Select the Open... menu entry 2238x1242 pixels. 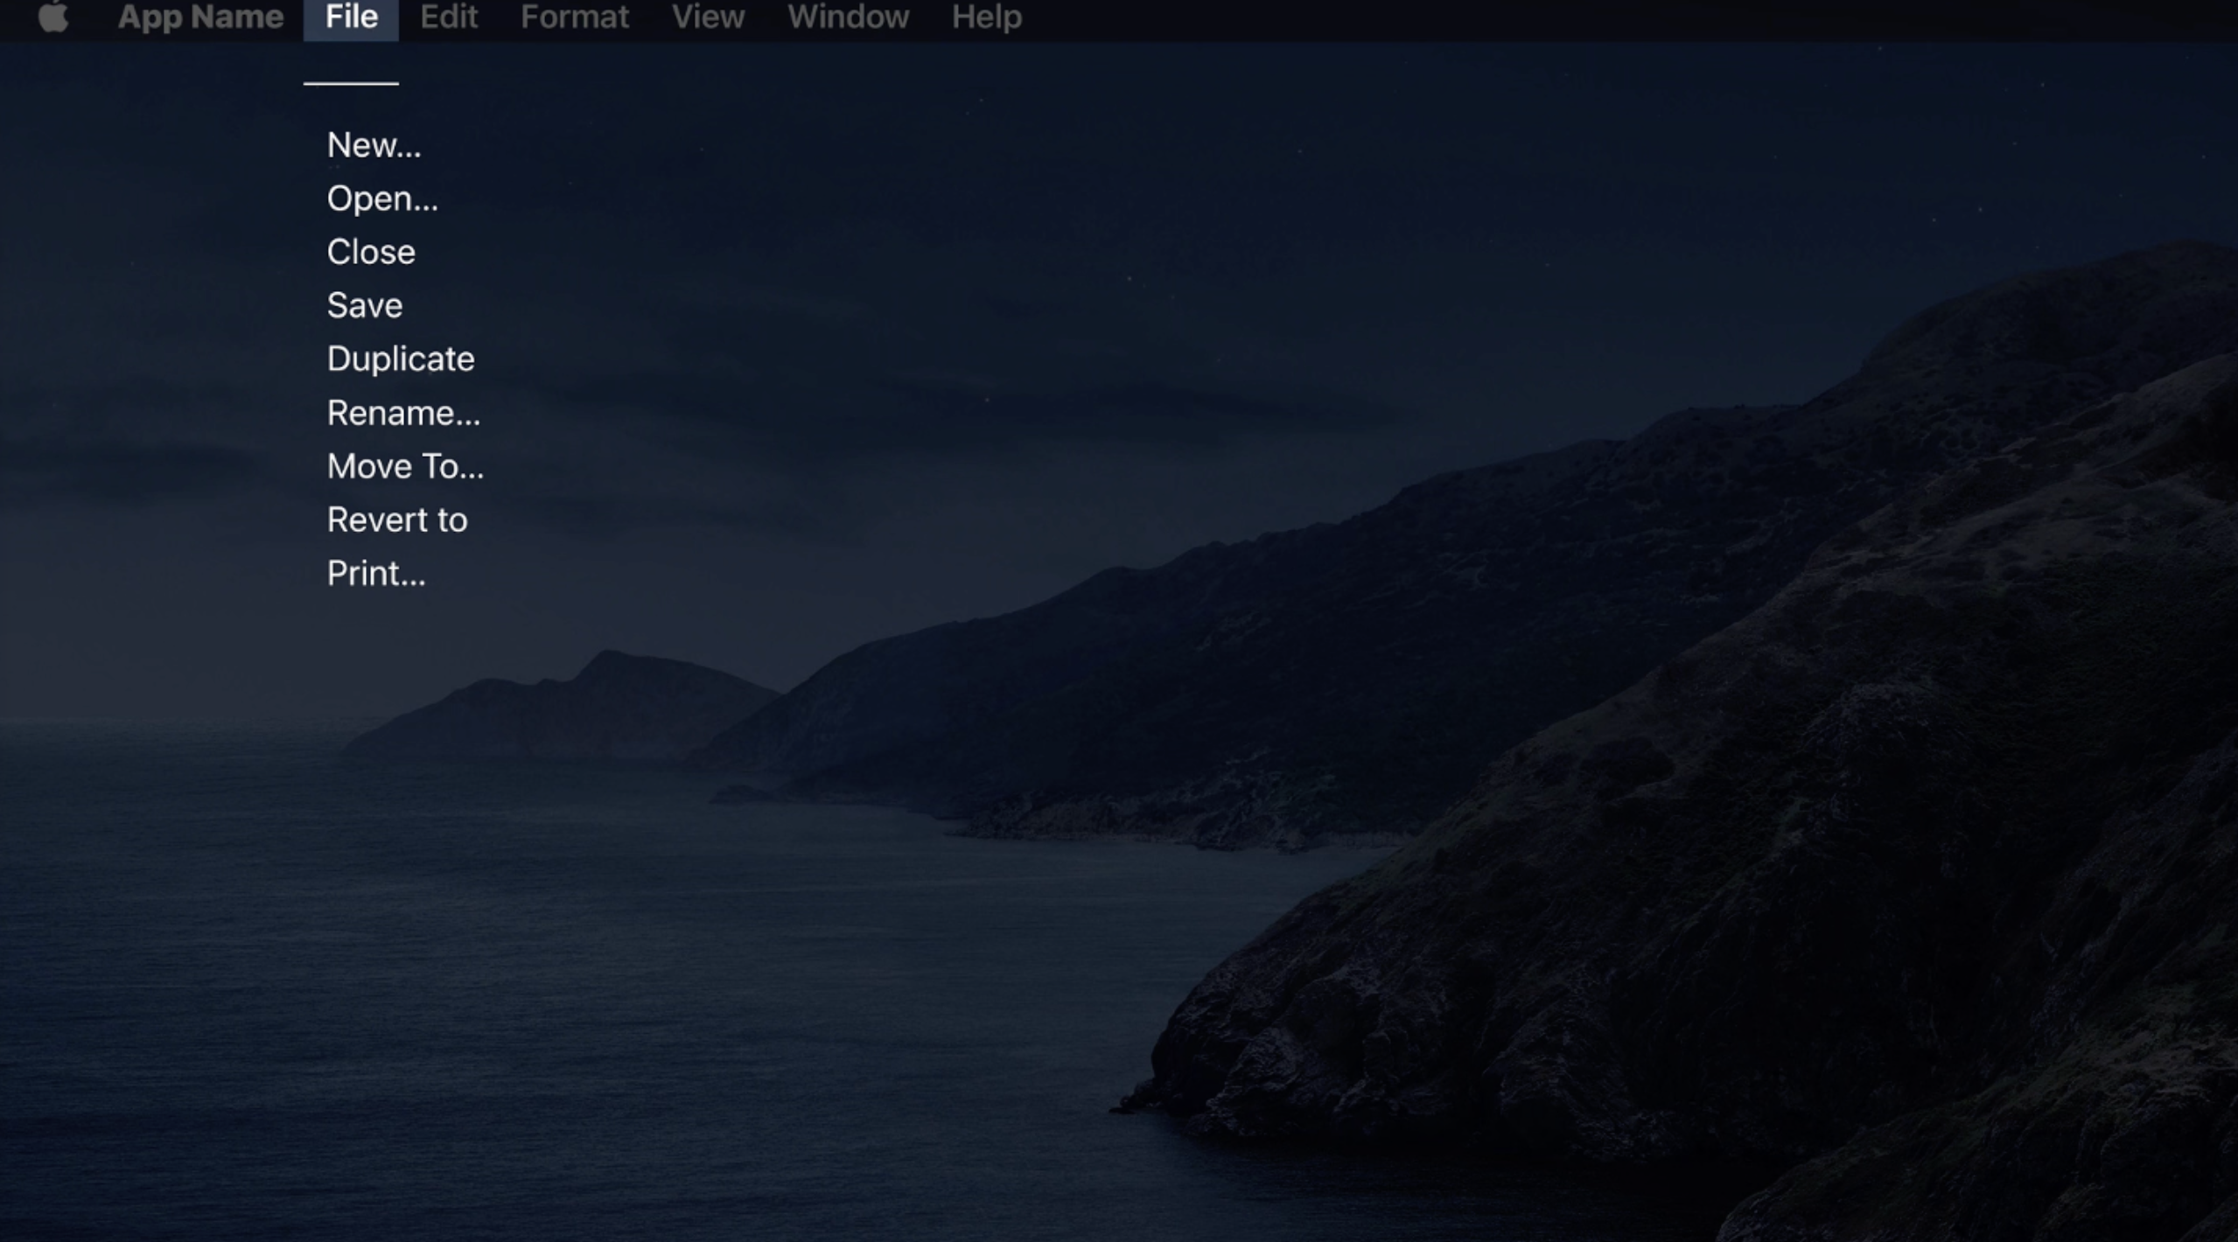[x=382, y=199]
